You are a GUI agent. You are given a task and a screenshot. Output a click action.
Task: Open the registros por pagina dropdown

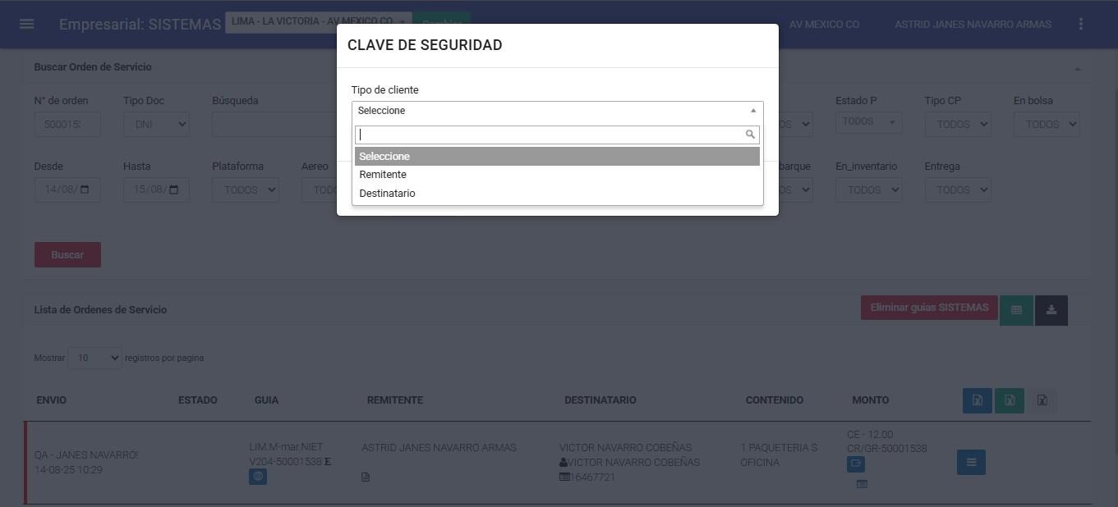(x=94, y=358)
